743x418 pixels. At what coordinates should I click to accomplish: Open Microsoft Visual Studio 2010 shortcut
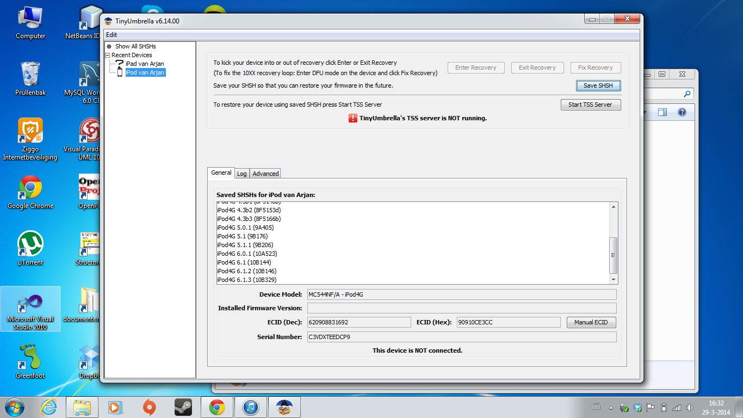tap(30, 309)
